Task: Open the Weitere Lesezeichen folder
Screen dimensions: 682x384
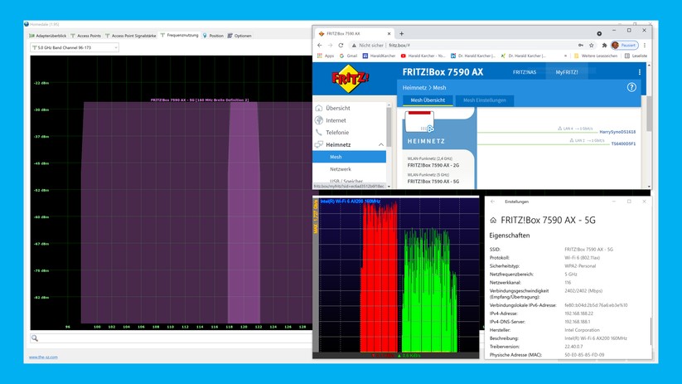Action: (x=596, y=56)
